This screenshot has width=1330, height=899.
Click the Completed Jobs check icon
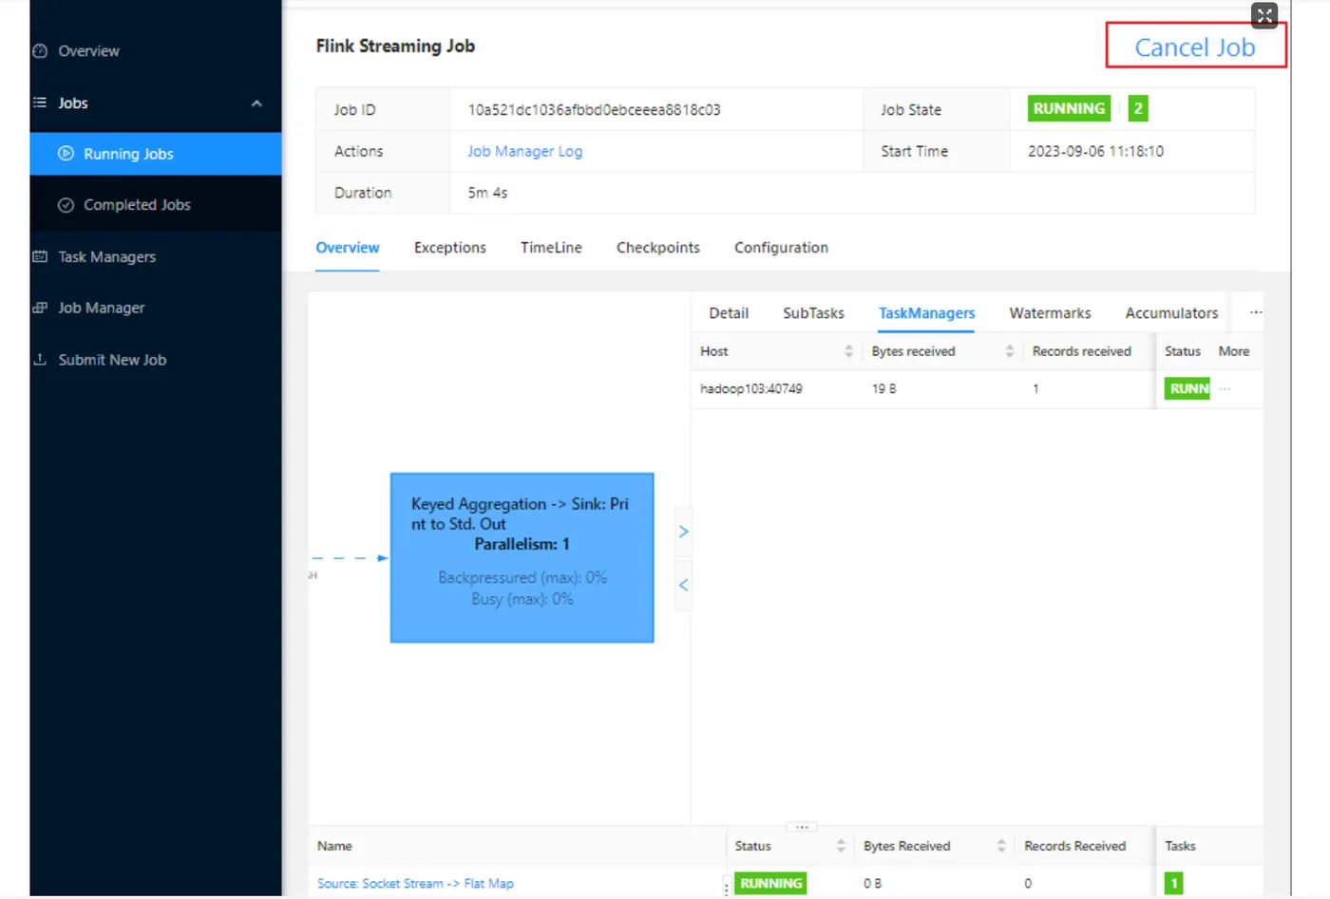[x=66, y=205]
